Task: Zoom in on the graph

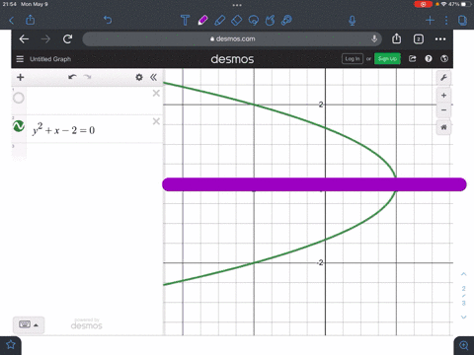Action: coord(443,96)
